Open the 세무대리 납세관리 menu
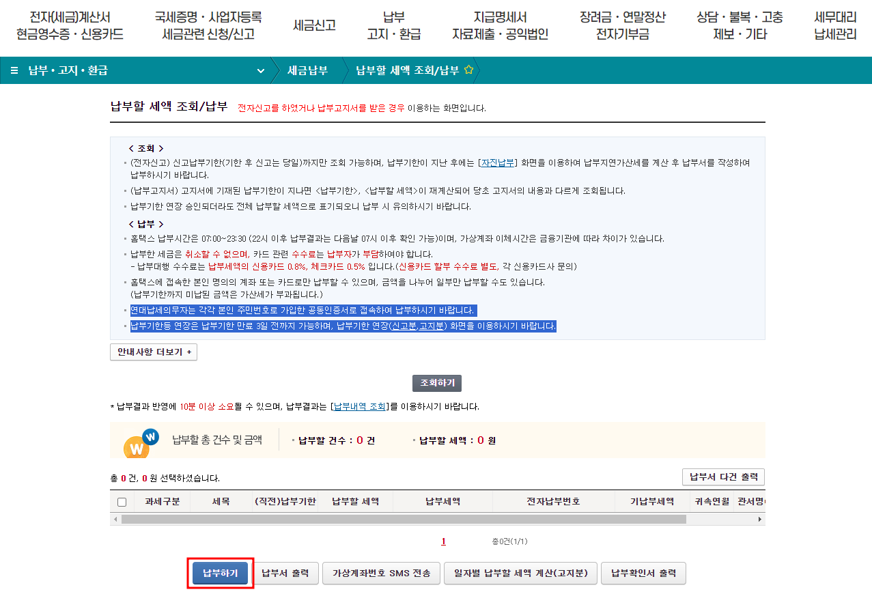 835,26
